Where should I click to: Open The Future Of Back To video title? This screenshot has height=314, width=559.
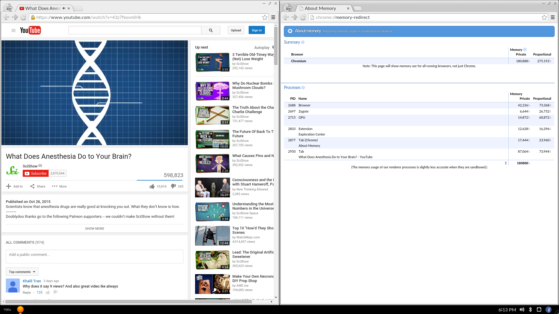(x=253, y=134)
